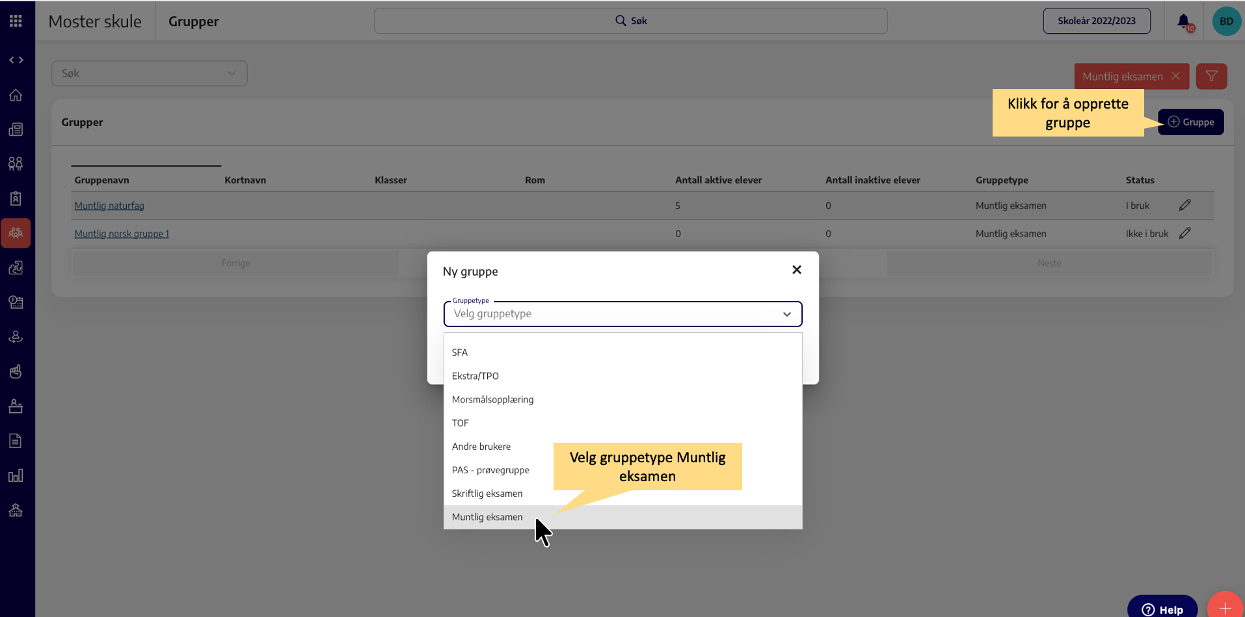The width and height of the screenshot is (1245, 617).
Task: Open the Muntlig naturfag group link
Action: [109, 205]
